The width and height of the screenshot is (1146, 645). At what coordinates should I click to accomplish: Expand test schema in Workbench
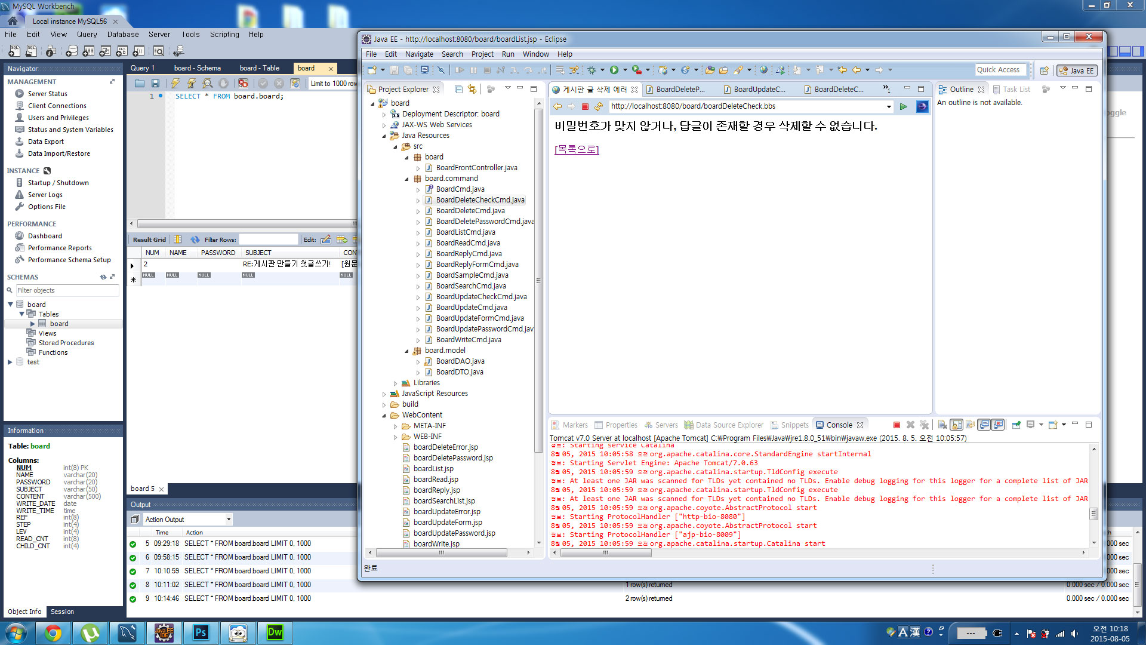[x=10, y=362]
